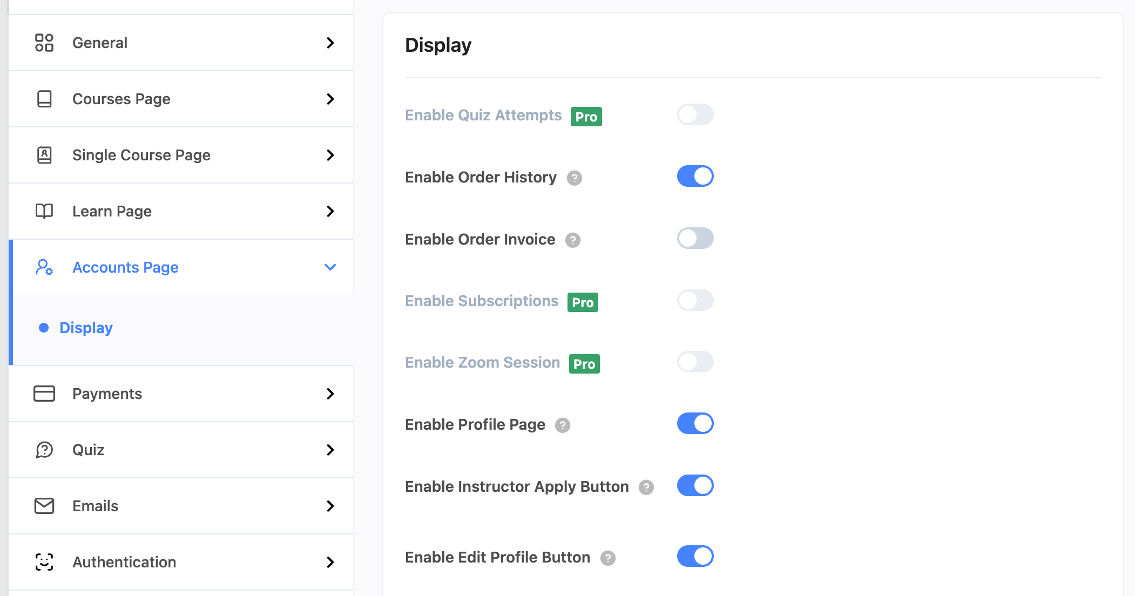Turn on the Enable Order Invoice toggle

click(x=695, y=239)
